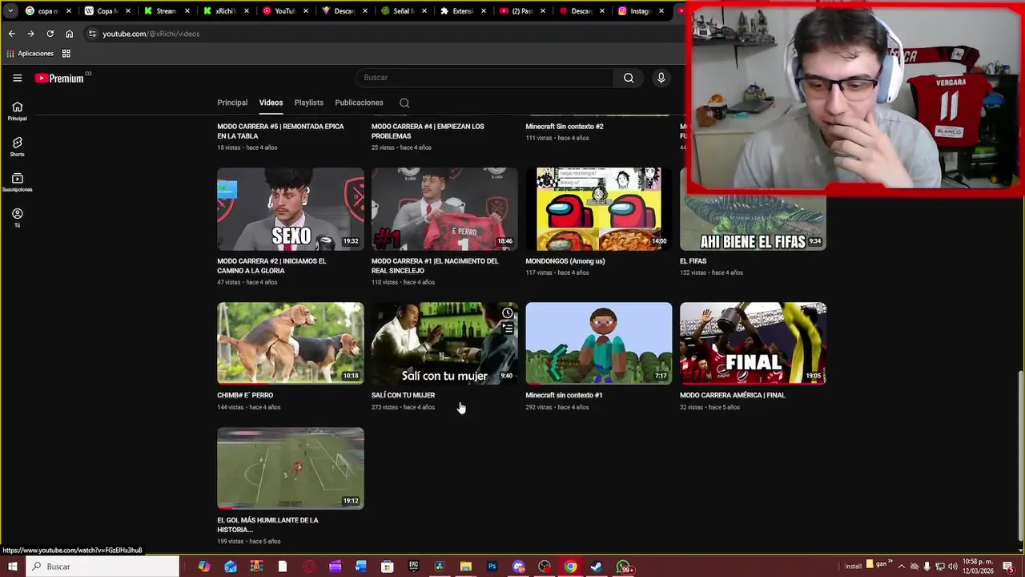Viewport: 1025px width, 577px height.
Task: Open Copilot from the taskbar
Action: coord(204,567)
